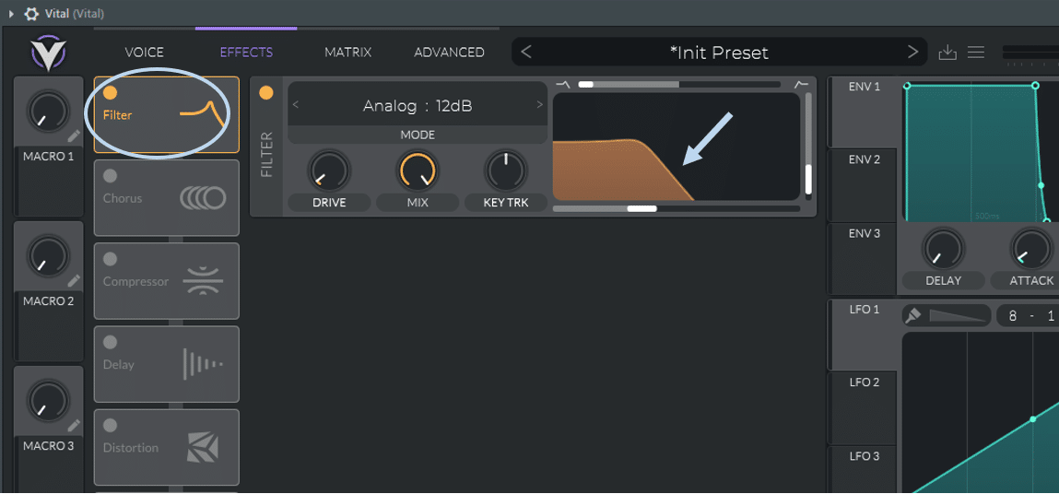This screenshot has width=1059, height=494.
Task: Open the LFO 1 paint pattern shape selector
Action: (958, 315)
